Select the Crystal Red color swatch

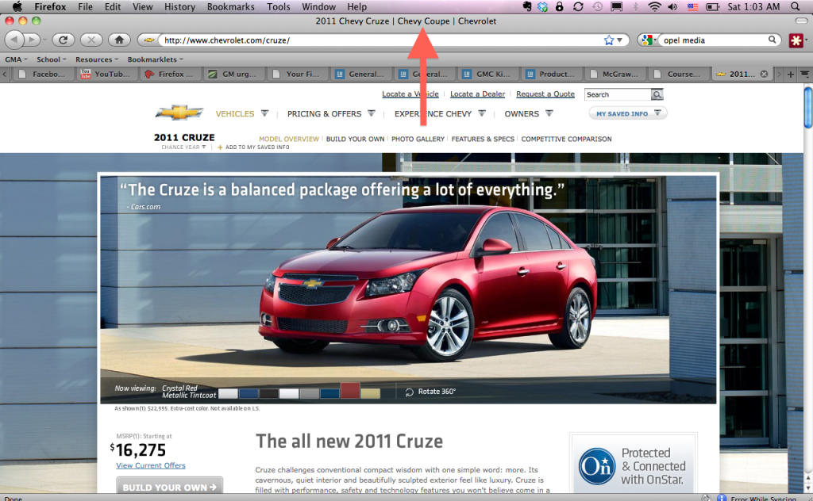(350, 391)
